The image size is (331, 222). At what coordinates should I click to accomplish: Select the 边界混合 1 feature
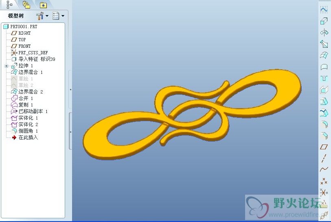(27, 72)
